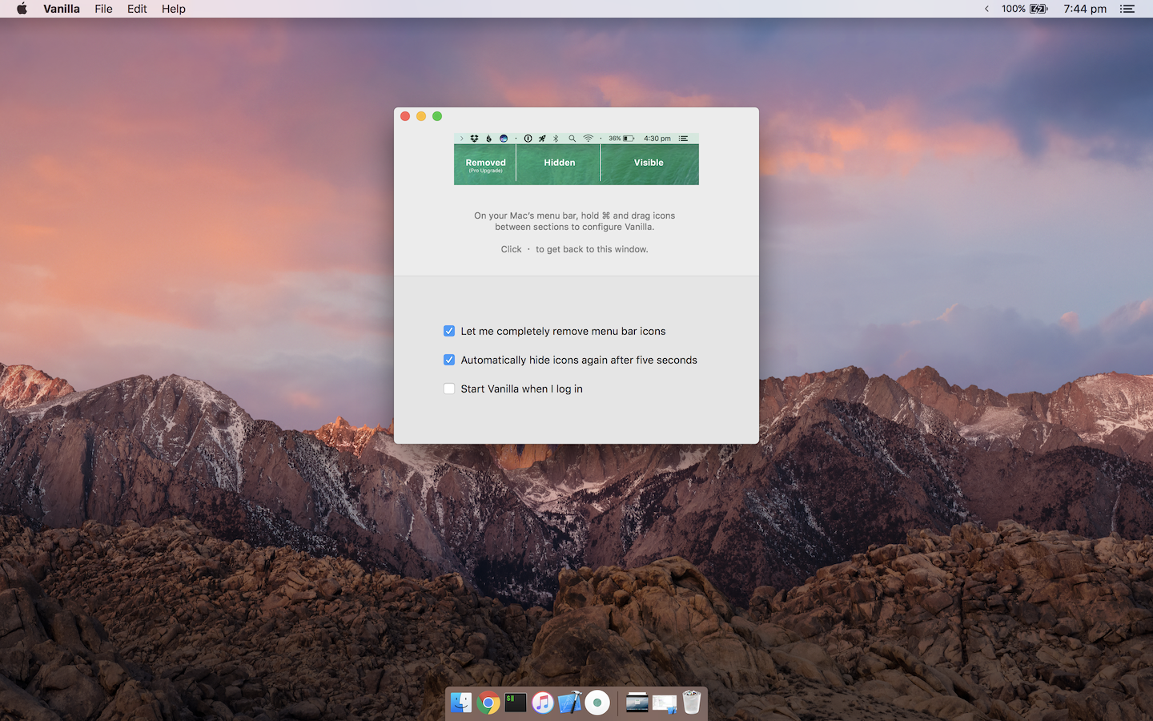Minimize the Vanilla window with the yellow button

tap(421, 116)
